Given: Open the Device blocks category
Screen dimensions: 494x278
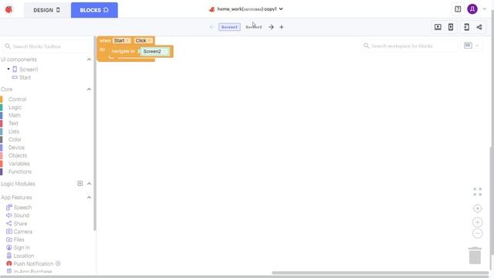Looking at the screenshot, I should pos(16,147).
